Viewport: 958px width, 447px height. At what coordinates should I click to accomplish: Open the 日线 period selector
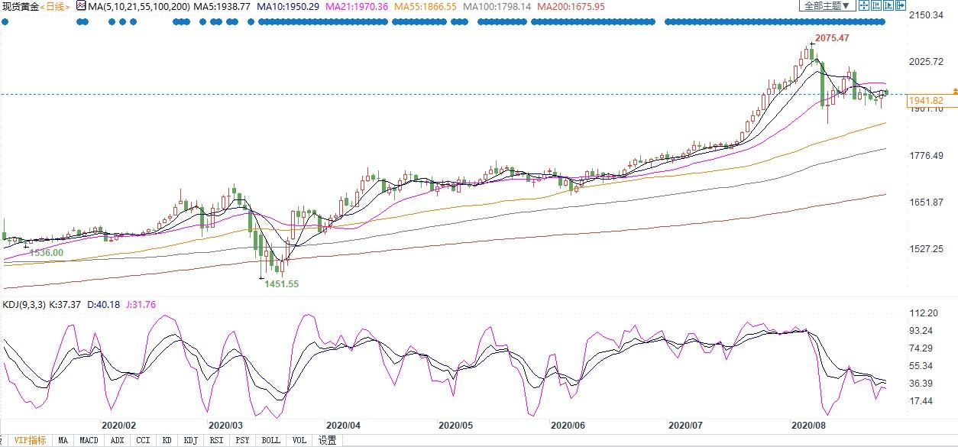point(53,6)
